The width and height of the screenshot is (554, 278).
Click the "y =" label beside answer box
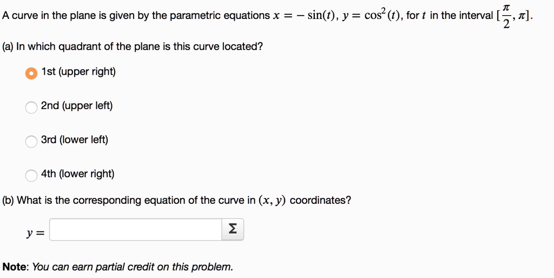tap(36, 233)
